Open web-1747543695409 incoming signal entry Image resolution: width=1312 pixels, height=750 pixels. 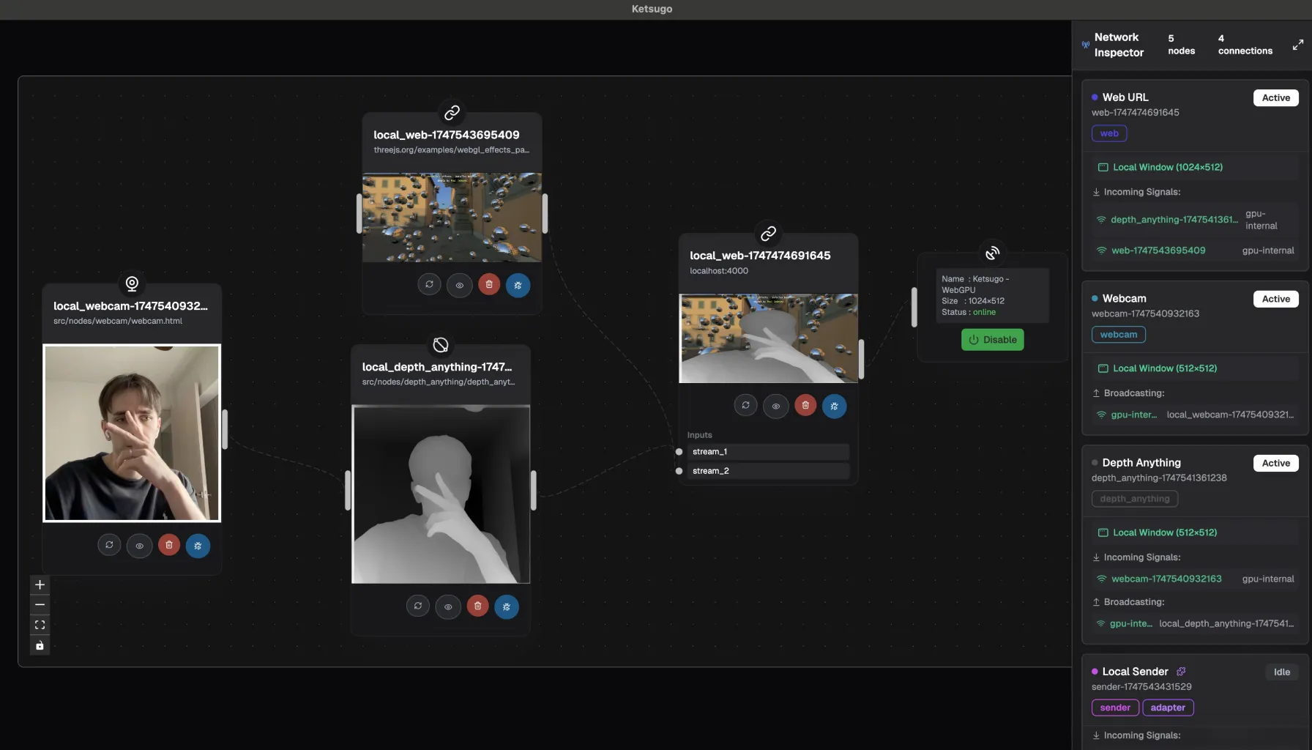pos(1158,250)
